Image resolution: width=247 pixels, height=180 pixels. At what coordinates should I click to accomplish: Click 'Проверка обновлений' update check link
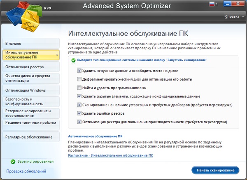(26, 171)
